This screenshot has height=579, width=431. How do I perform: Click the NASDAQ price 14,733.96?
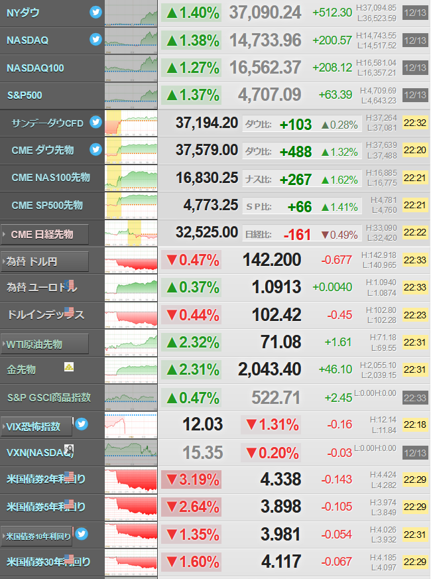point(265,40)
